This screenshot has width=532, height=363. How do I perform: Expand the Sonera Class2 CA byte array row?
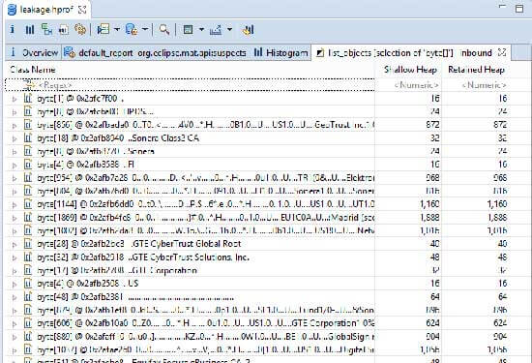coord(15,138)
